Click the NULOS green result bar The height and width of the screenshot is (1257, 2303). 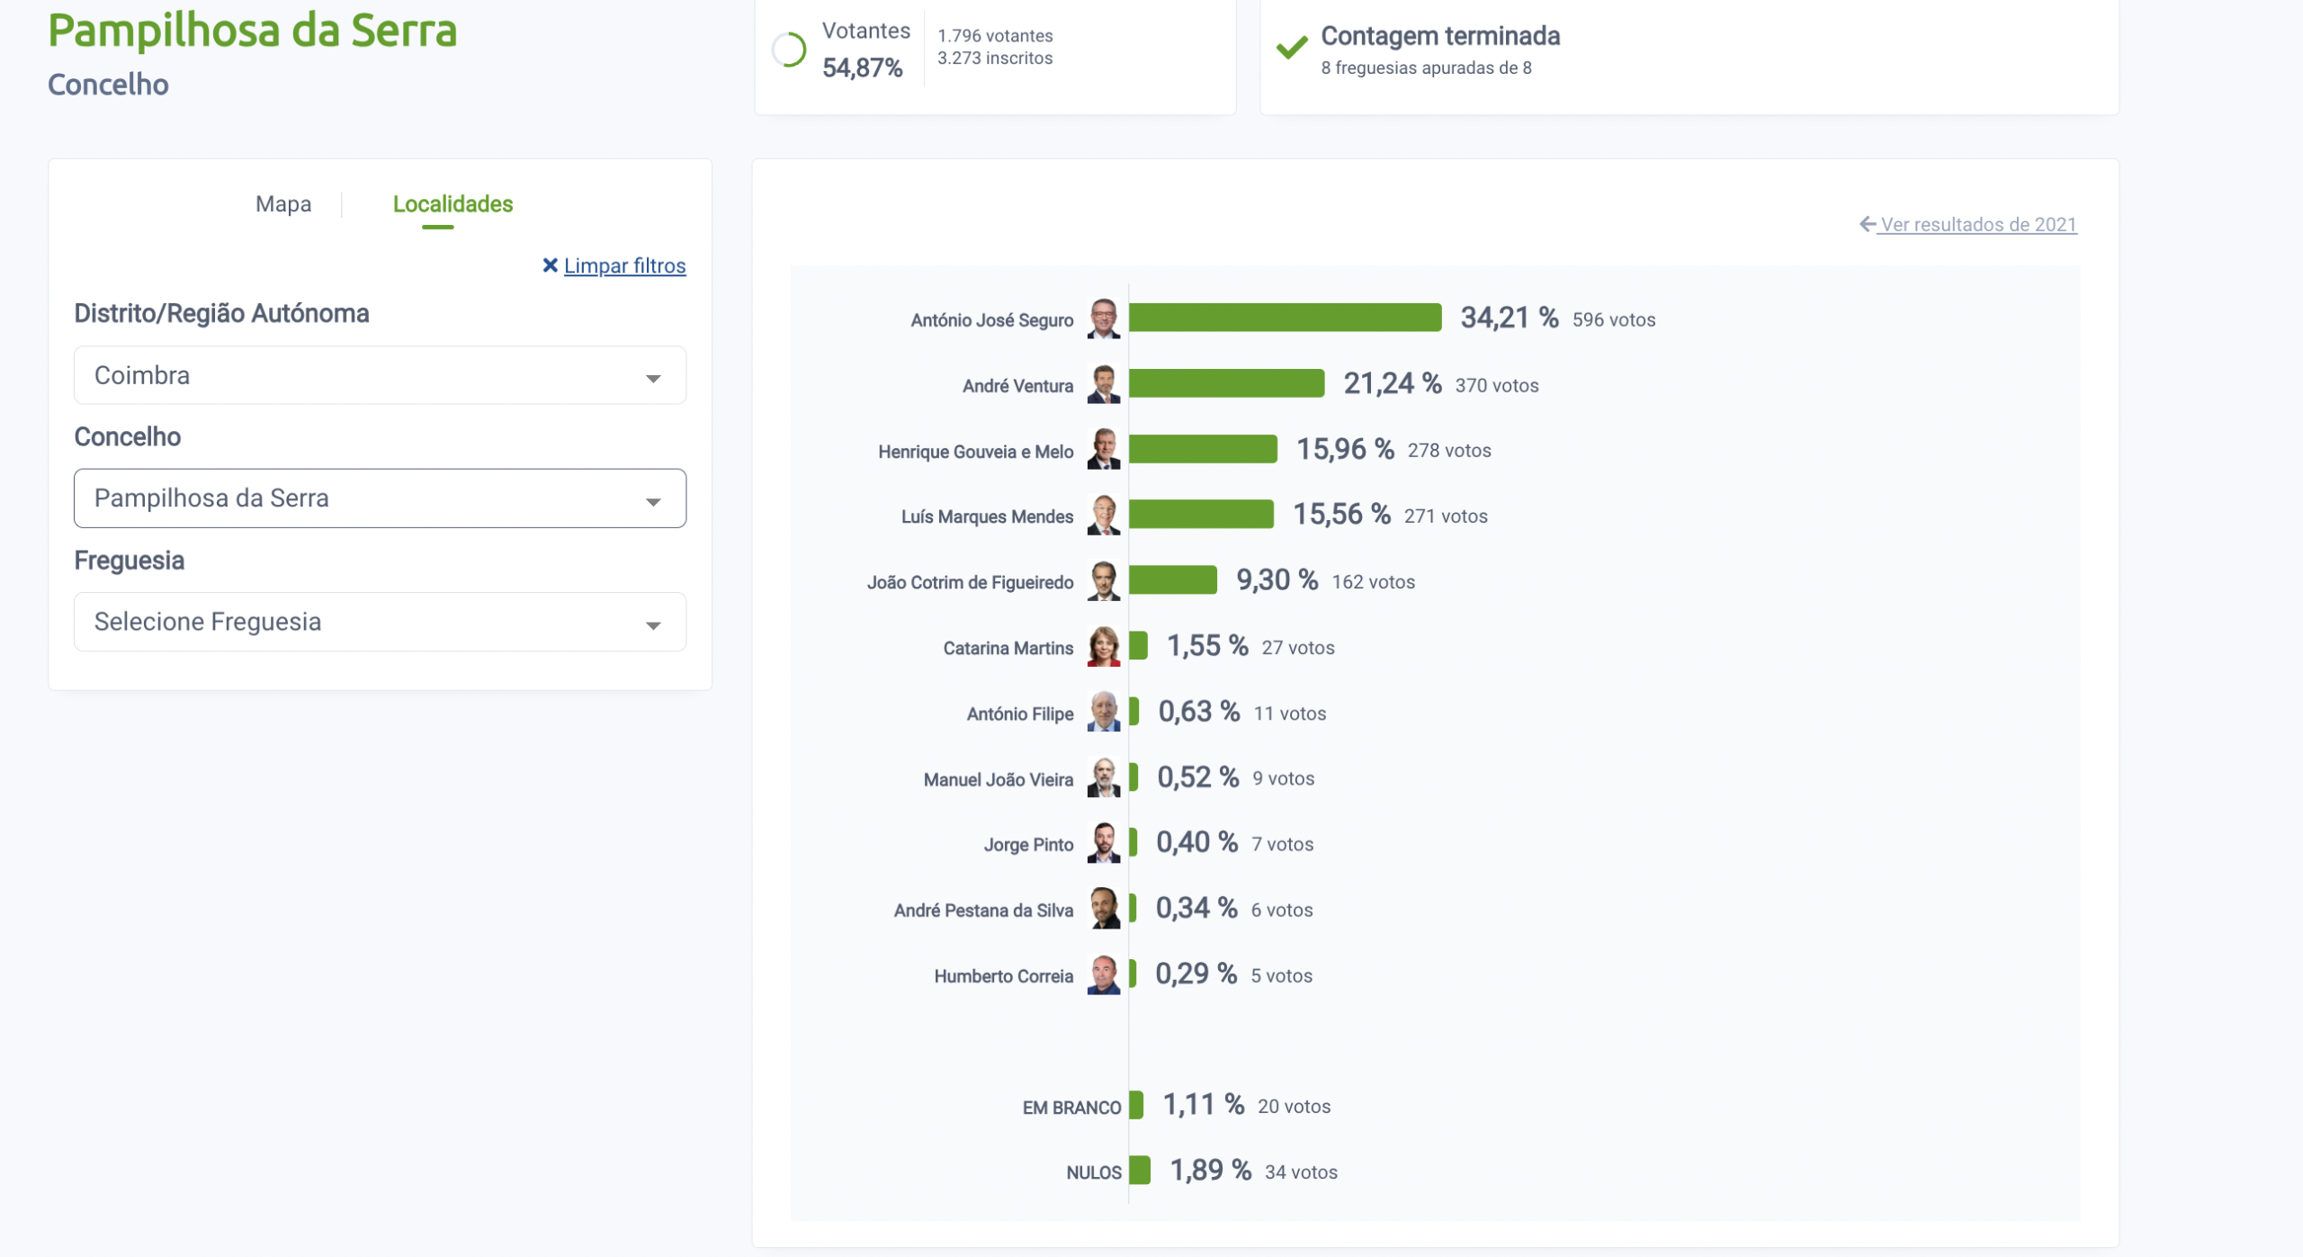1139,1170
